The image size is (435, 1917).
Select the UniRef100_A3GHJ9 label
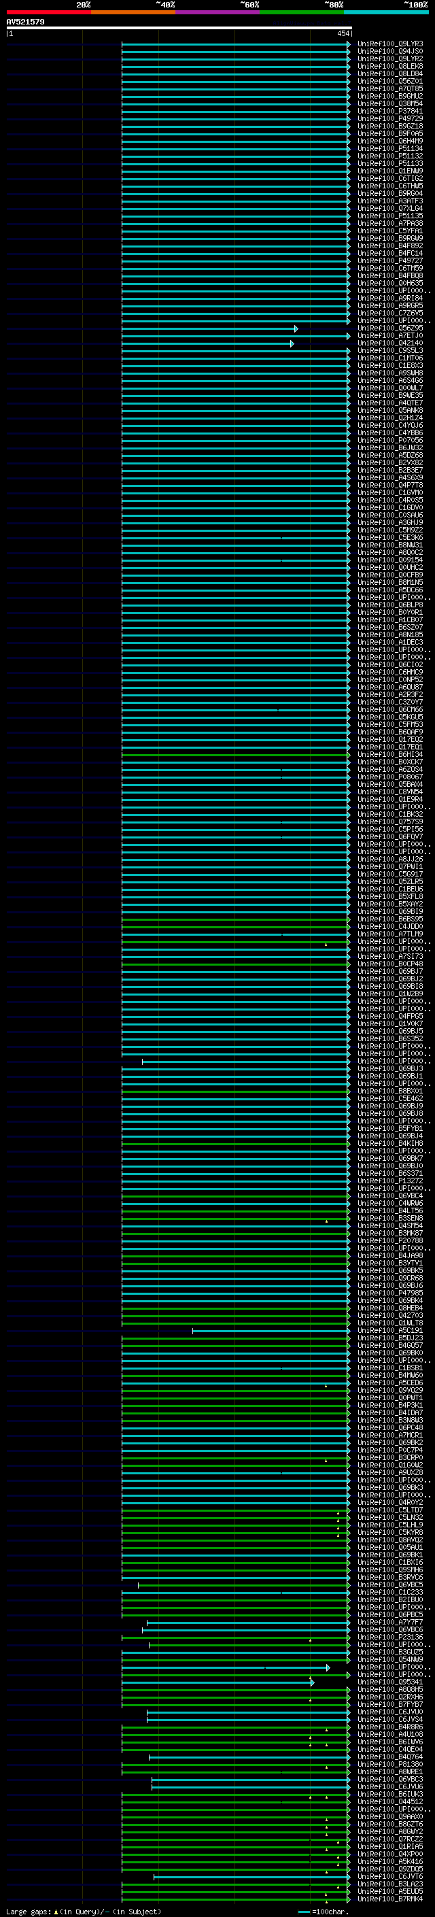tap(389, 522)
